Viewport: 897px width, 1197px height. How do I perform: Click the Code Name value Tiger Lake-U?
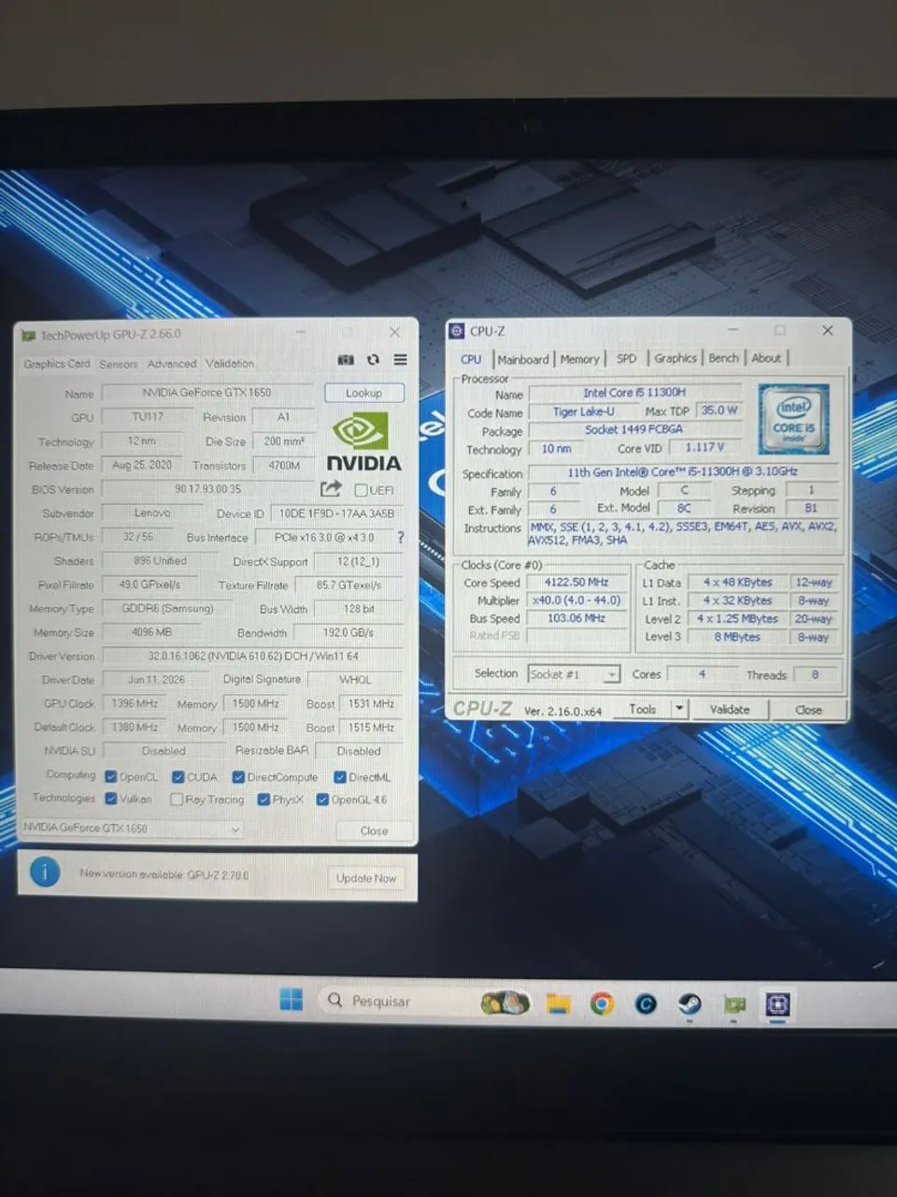coord(584,411)
